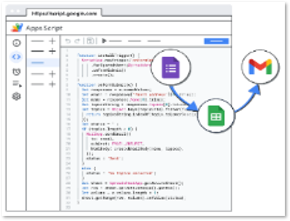Open the Triggers alarm clock icon

[16, 72]
